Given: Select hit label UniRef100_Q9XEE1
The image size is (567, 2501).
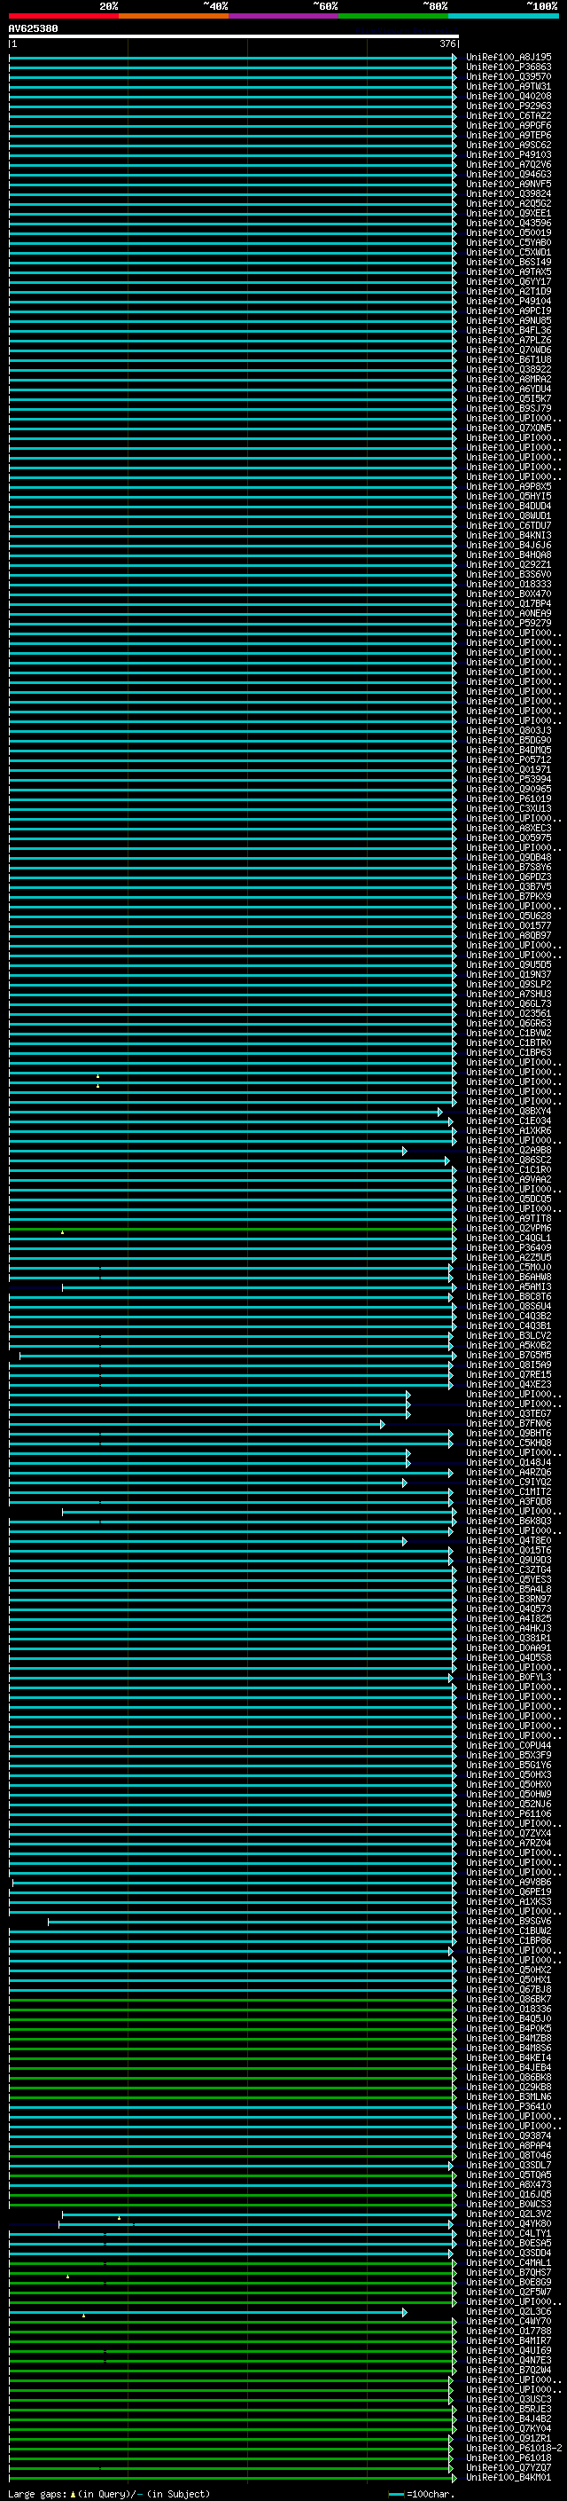Looking at the screenshot, I should click(x=509, y=214).
